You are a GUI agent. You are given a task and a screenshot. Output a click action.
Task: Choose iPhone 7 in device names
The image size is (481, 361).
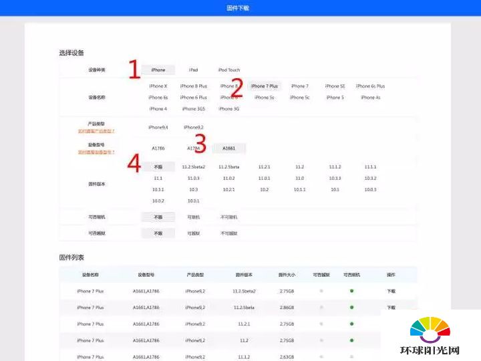pyautogui.click(x=300, y=86)
